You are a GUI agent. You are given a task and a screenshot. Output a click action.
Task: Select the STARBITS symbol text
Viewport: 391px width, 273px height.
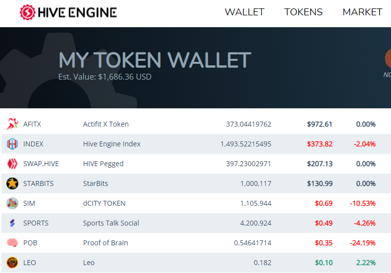coord(39,183)
